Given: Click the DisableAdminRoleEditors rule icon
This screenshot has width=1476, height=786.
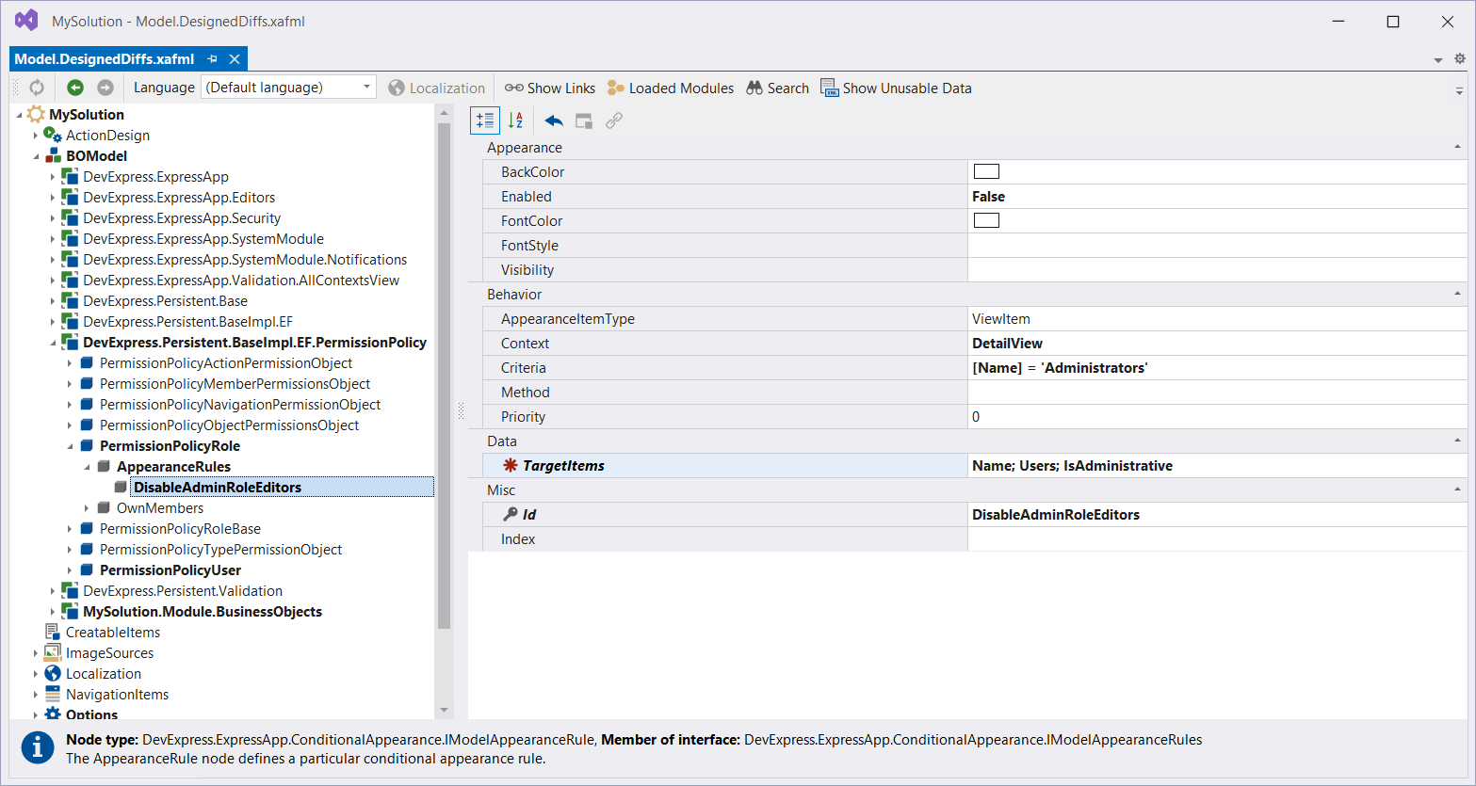Looking at the screenshot, I should (121, 487).
